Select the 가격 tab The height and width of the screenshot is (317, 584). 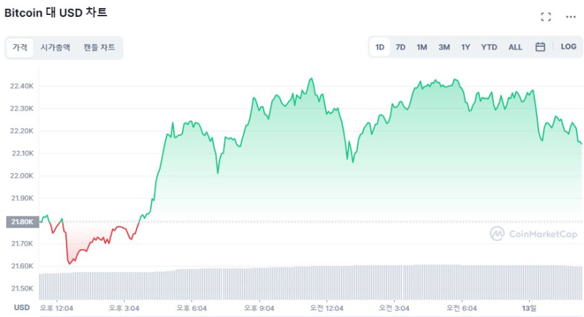tap(20, 48)
